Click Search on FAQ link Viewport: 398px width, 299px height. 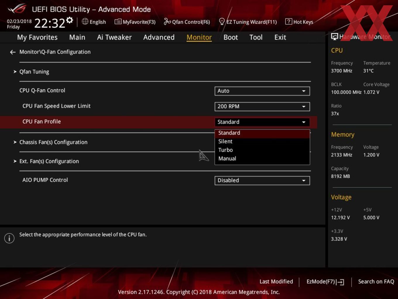point(376,282)
